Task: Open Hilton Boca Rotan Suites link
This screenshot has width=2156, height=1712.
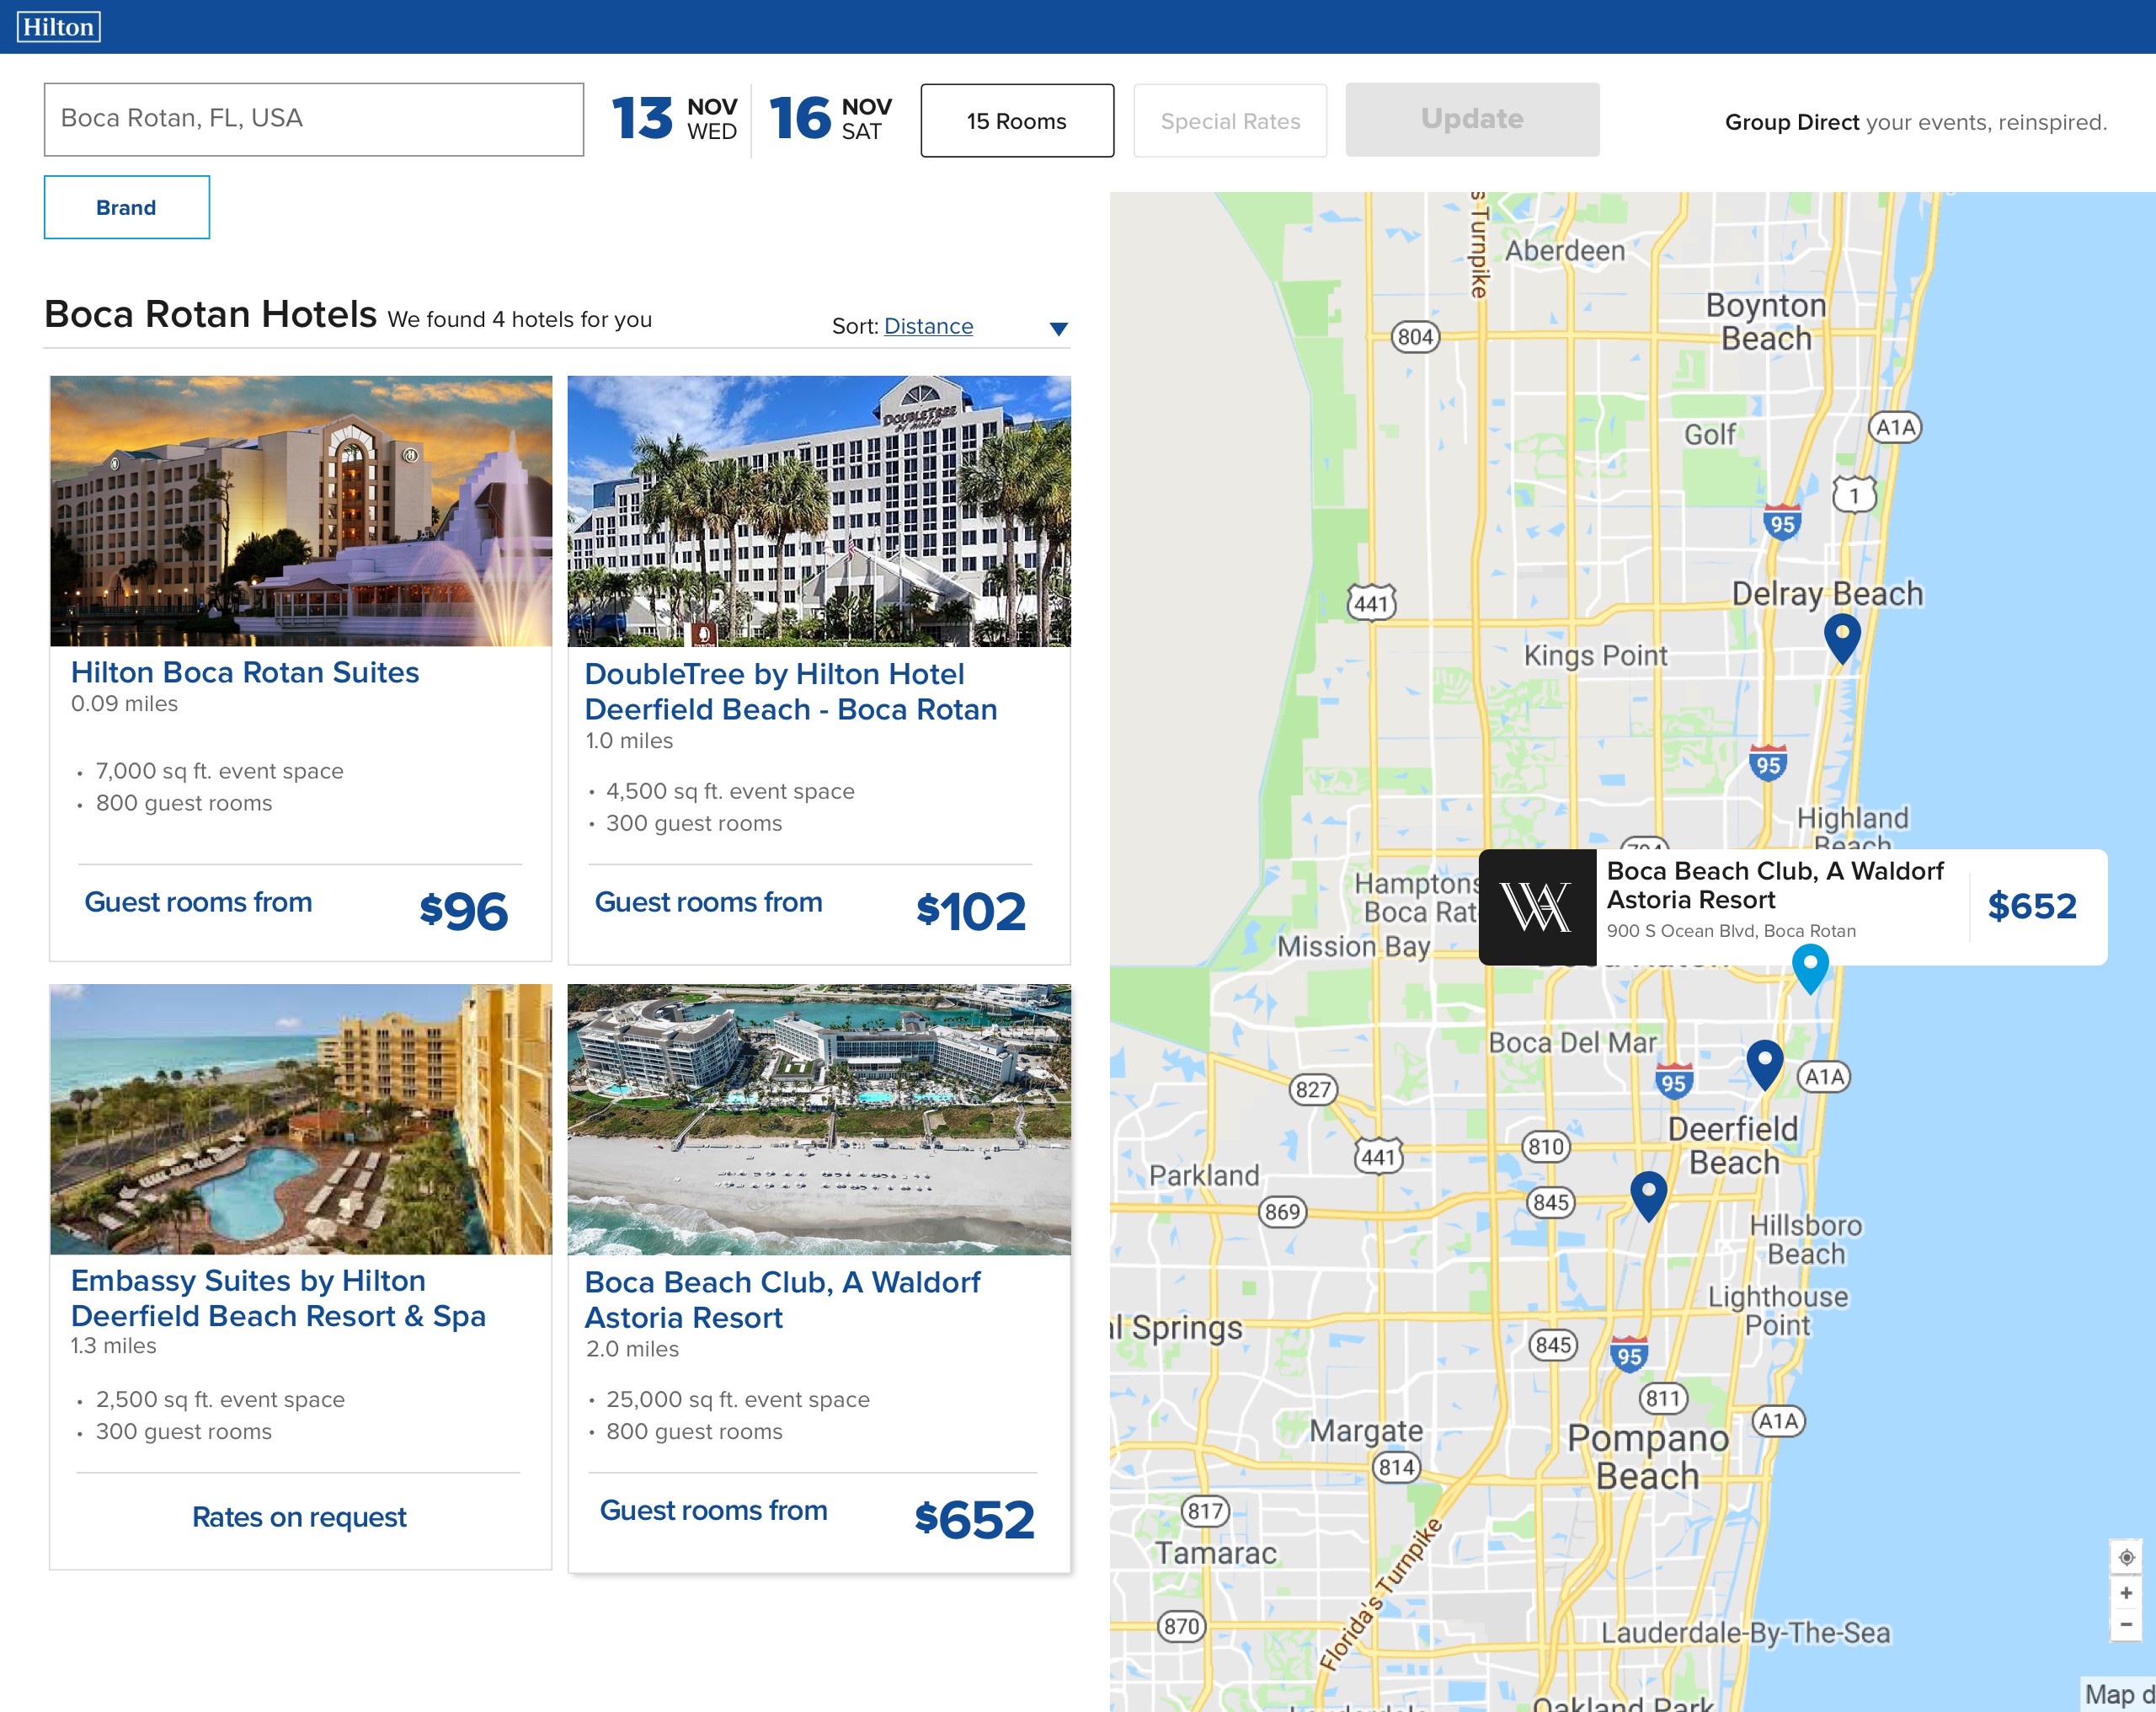Action: 245,672
